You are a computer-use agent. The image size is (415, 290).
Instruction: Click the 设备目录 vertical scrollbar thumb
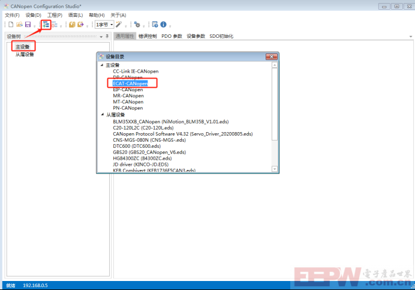tap(275, 104)
